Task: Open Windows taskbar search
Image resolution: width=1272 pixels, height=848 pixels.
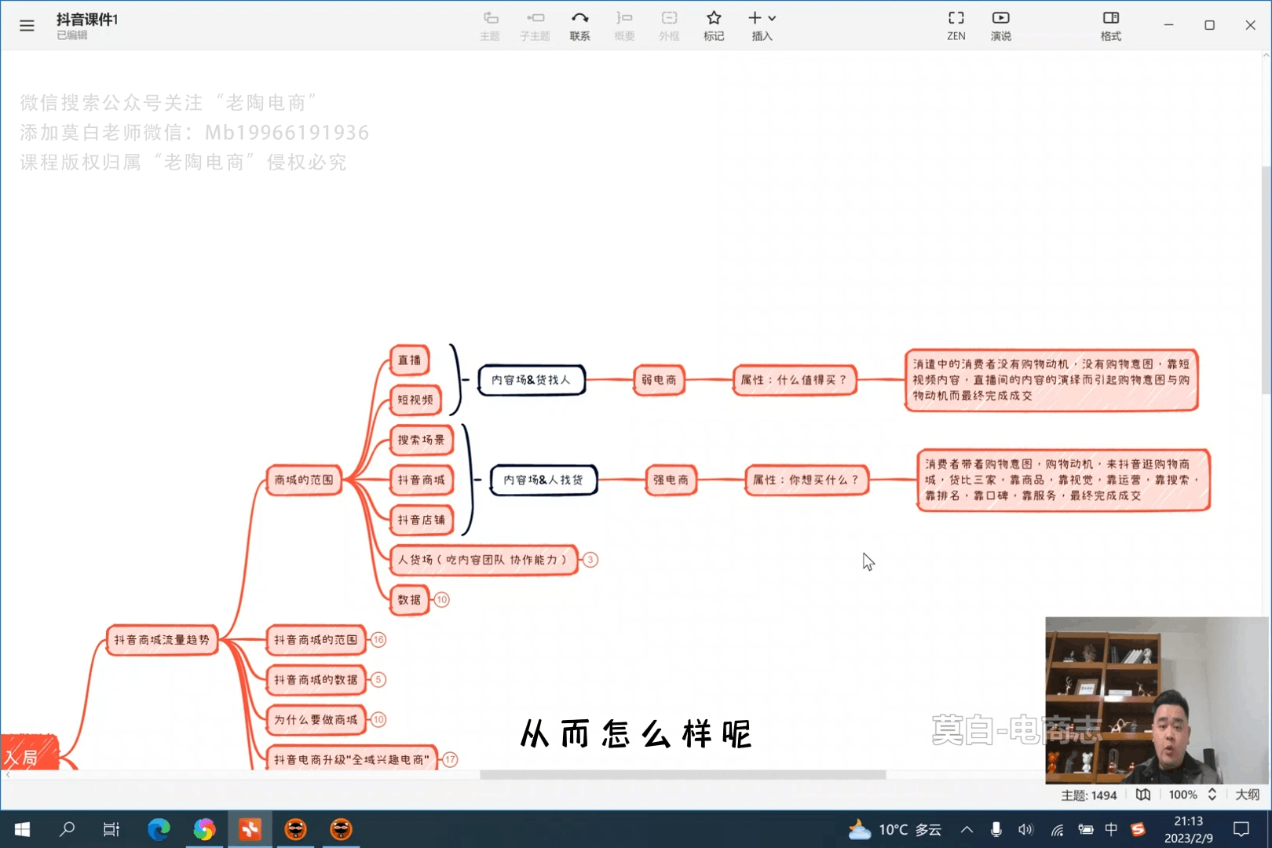Action: coord(67,829)
